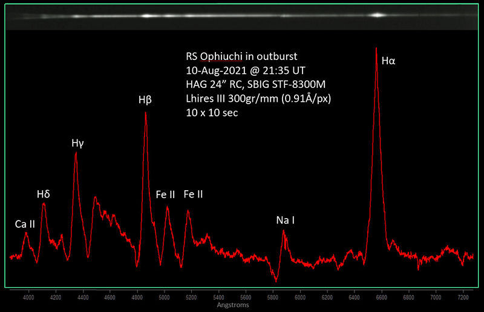Viewport: 484px width, 312px height.
Task: Click the Hα peak label
Action: (x=388, y=61)
